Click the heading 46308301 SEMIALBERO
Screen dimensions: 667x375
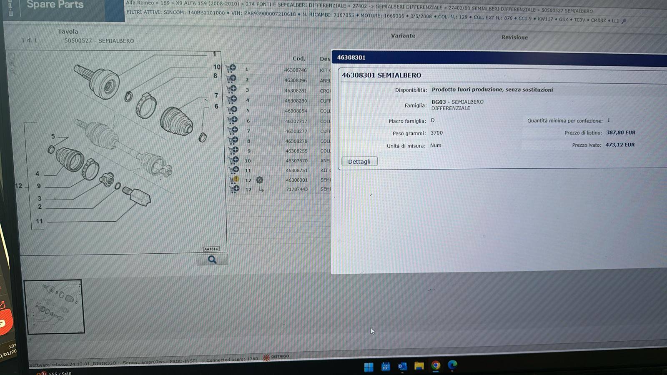381,75
